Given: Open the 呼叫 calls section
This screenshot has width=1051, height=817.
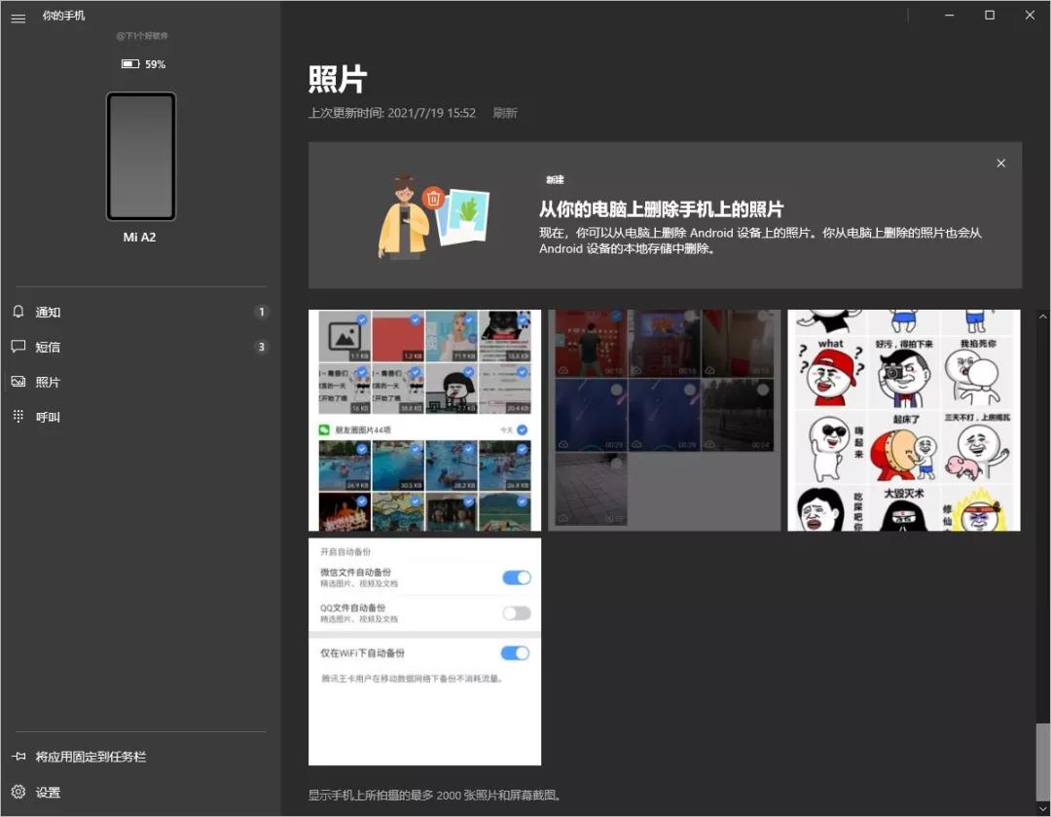Looking at the screenshot, I should 47,416.
